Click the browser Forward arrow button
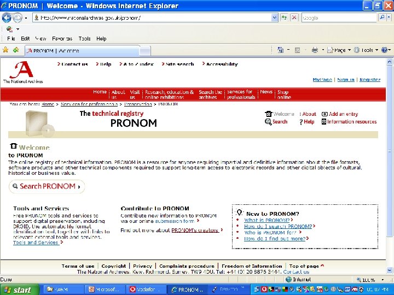 click(18, 17)
